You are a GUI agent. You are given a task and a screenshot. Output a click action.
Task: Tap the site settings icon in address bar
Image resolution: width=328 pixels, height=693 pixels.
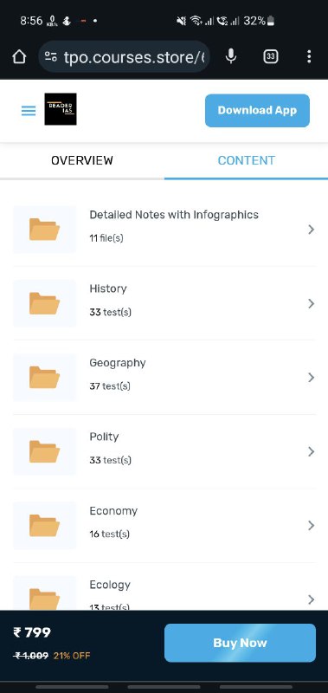click(51, 56)
